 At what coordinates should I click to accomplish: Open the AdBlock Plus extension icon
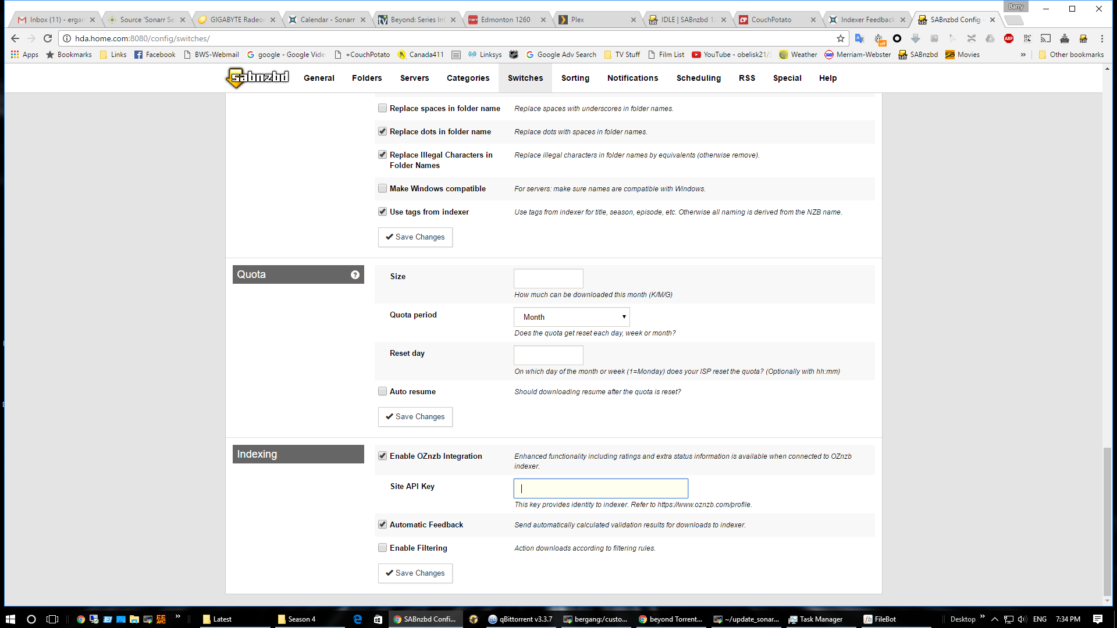coord(1009,38)
